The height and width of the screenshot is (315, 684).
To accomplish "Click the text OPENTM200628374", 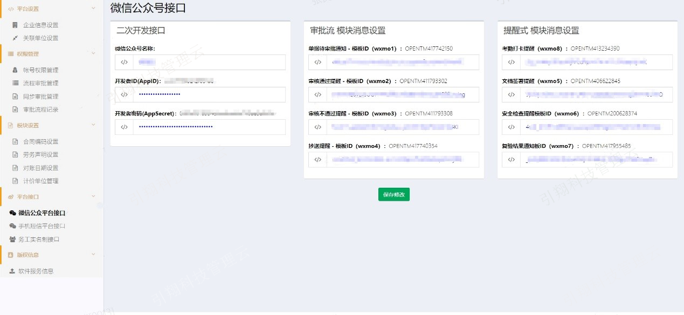I will (612, 113).
